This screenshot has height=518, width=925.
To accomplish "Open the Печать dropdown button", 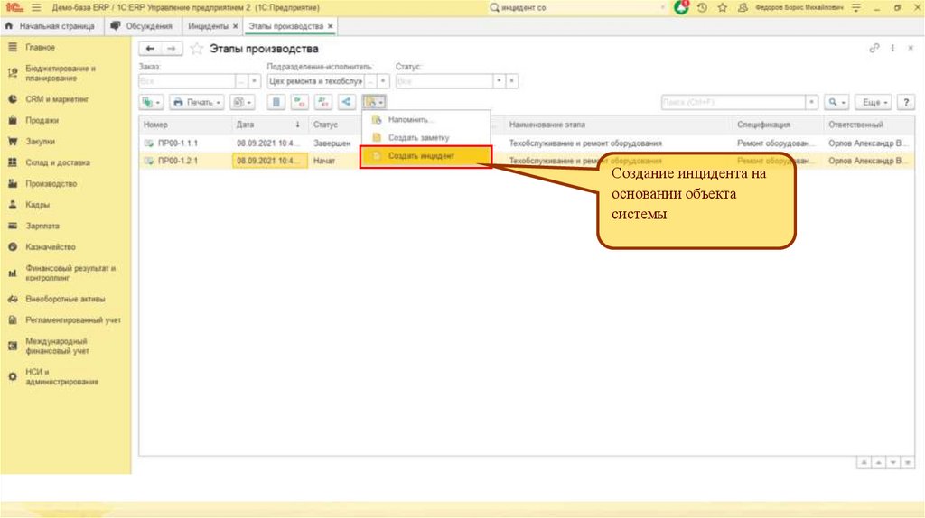I will [198, 103].
